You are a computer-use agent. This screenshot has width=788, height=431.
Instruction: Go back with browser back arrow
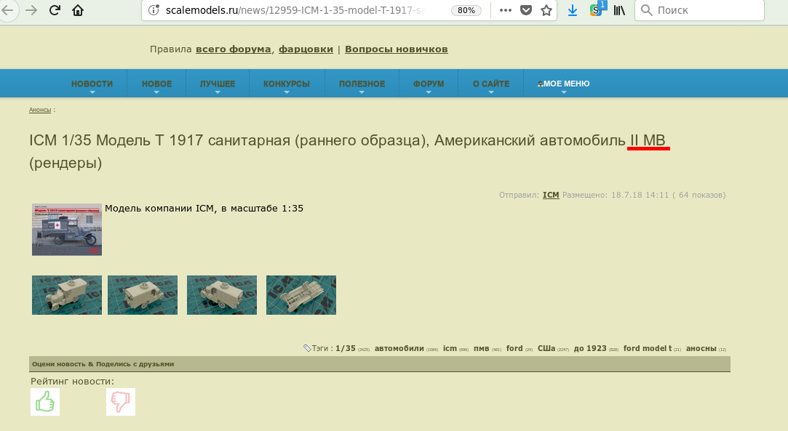pyautogui.click(x=7, y=10)
